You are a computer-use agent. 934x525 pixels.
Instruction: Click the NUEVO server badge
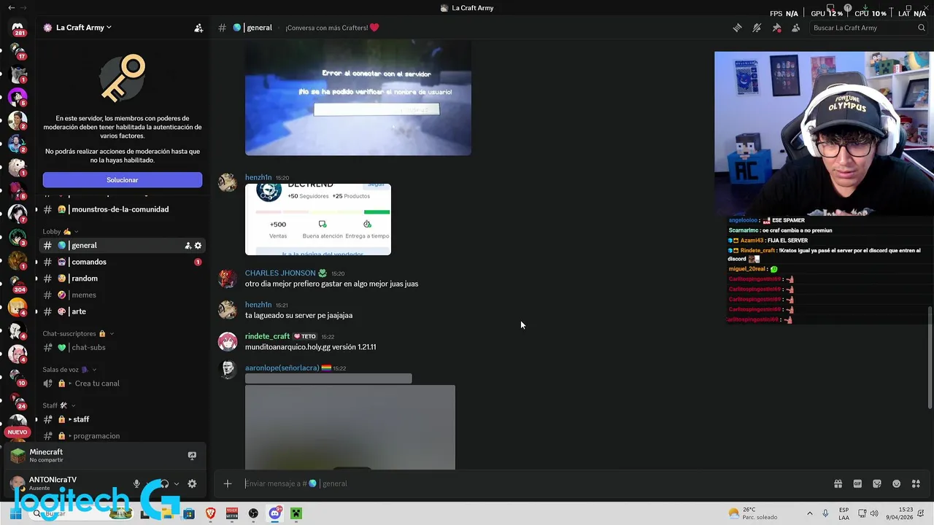17,432
